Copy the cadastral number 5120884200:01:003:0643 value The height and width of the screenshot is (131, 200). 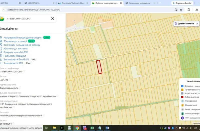click(24, 71)
